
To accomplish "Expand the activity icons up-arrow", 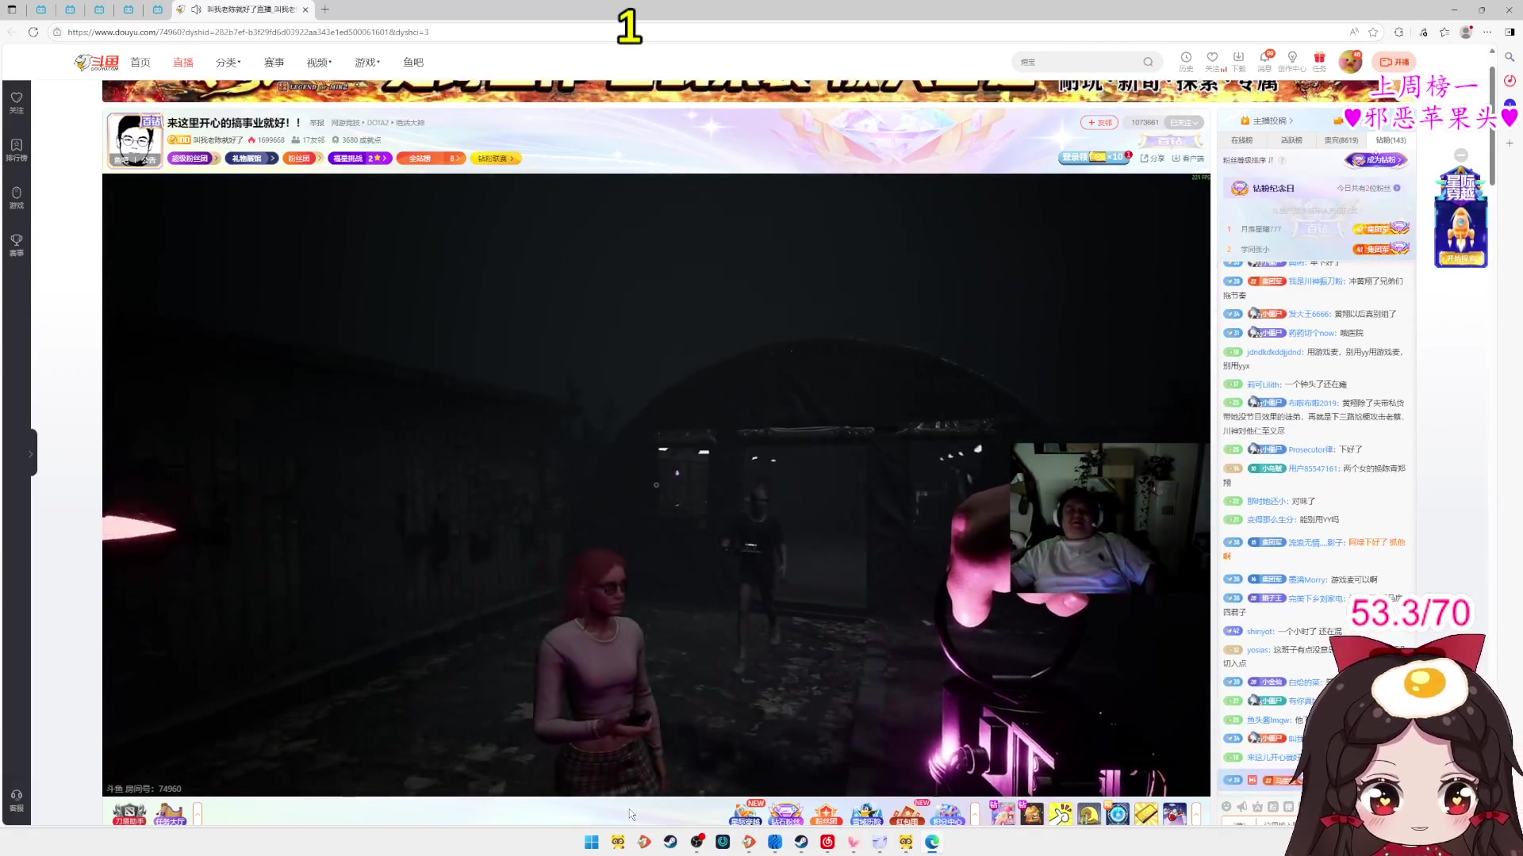I will (x=975, y=813).
